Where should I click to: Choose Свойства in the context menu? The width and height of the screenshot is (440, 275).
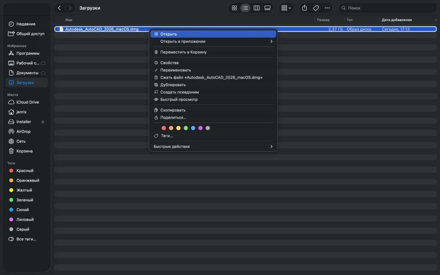213,63
